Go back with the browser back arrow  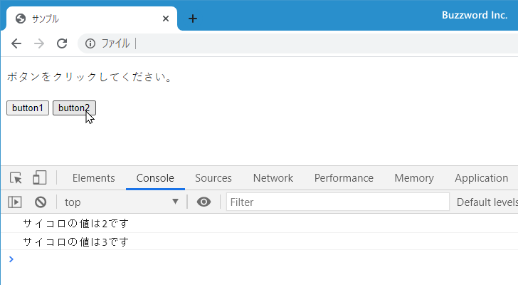coord(16,43)
